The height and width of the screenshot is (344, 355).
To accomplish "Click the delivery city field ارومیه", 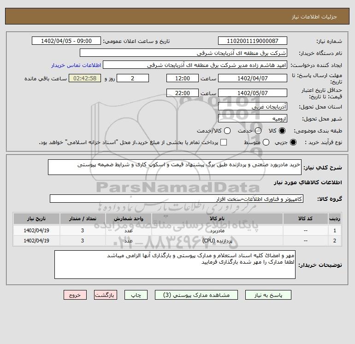I will [x=253, y=118].
